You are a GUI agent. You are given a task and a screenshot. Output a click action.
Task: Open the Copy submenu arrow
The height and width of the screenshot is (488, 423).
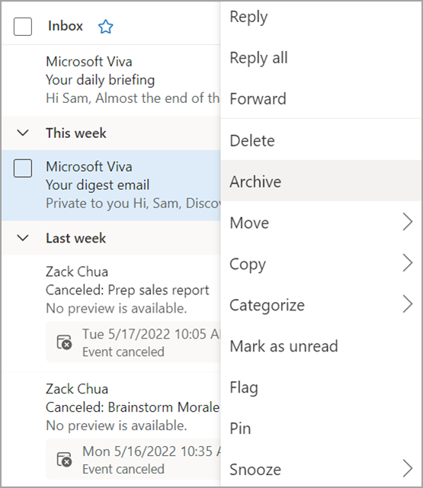point(408,263)
